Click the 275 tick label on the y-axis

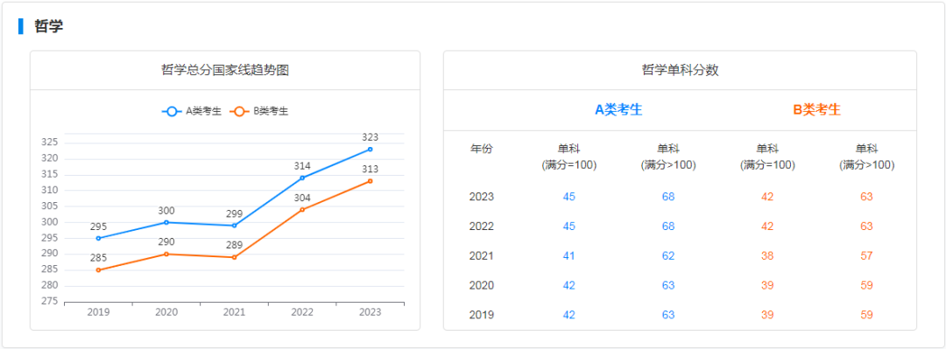point(49,302)
